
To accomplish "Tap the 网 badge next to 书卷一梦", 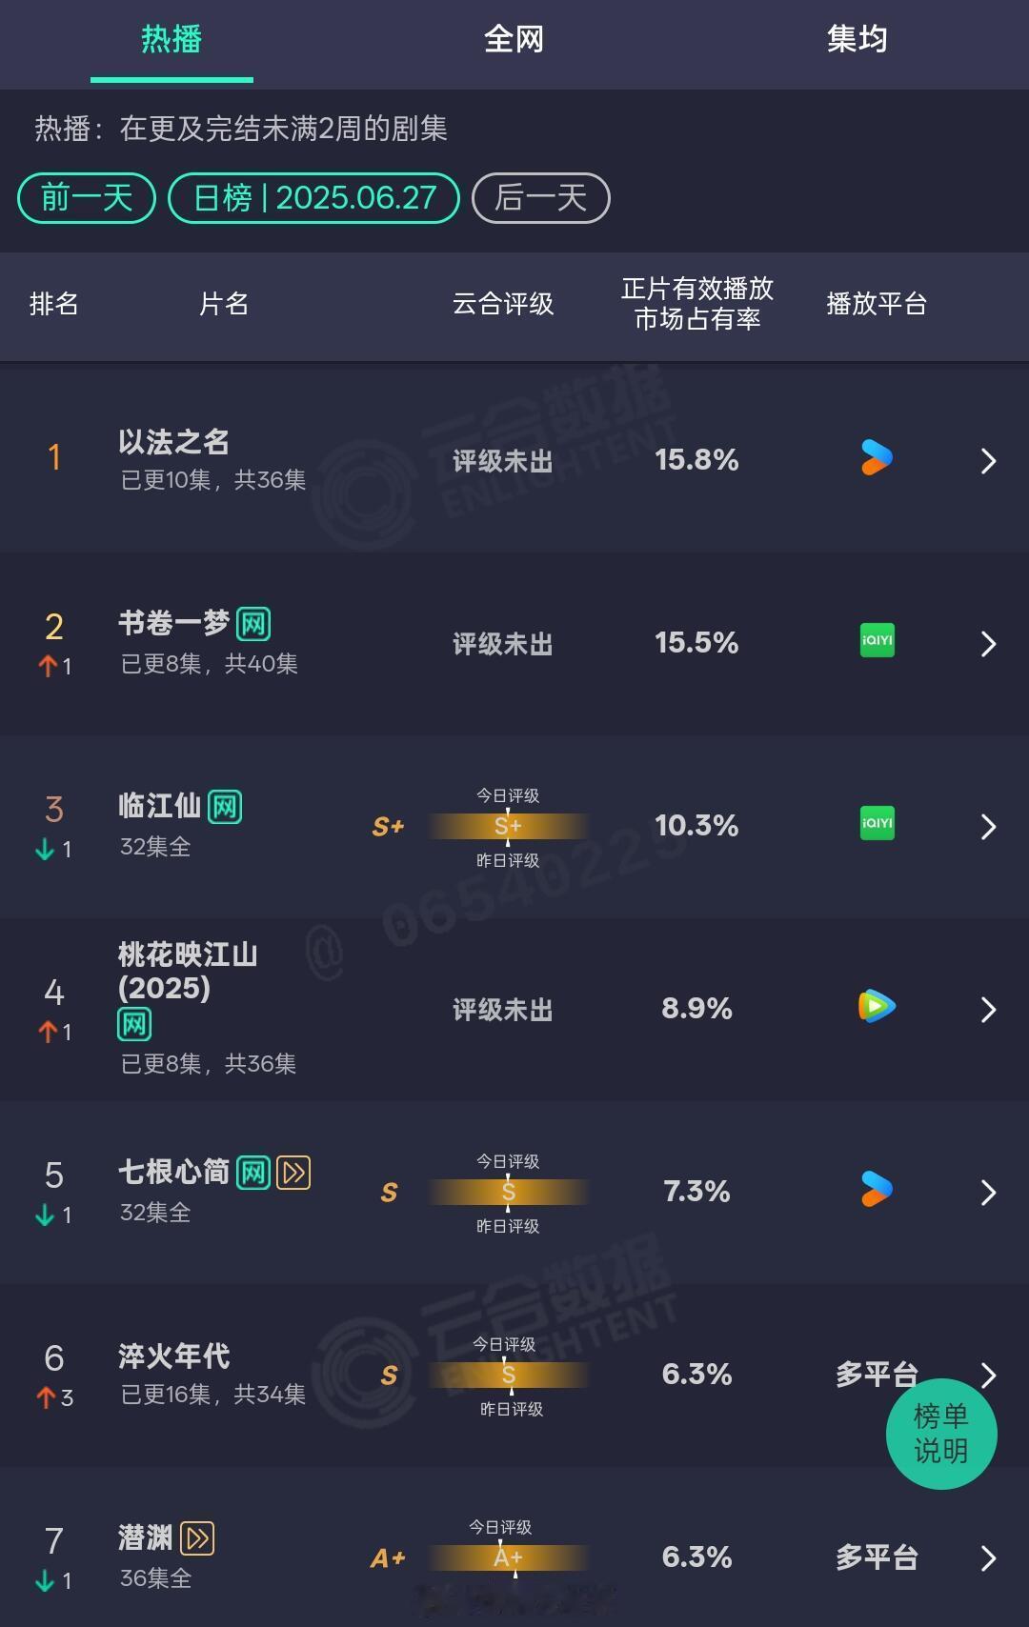I will [253, 624].
